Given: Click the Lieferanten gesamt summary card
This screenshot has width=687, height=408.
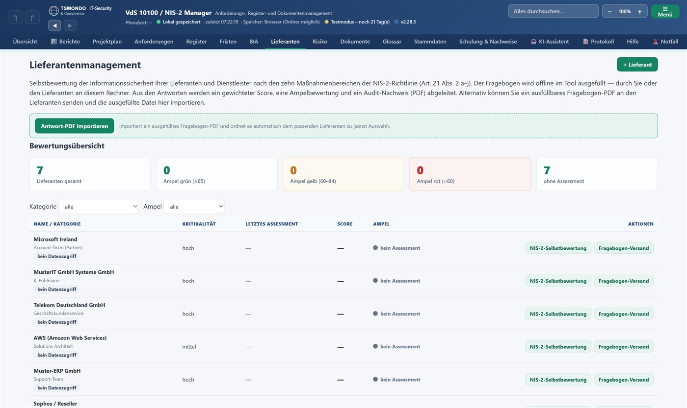Looking at the screenshot, I should [90, 174].
